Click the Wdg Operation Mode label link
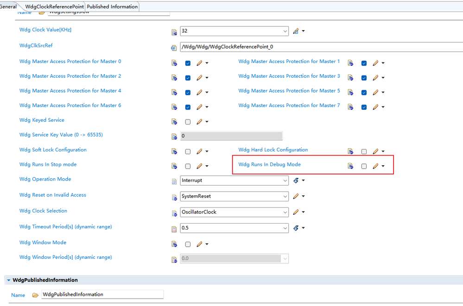The image size is (463, 306). [x=45, y=179]
